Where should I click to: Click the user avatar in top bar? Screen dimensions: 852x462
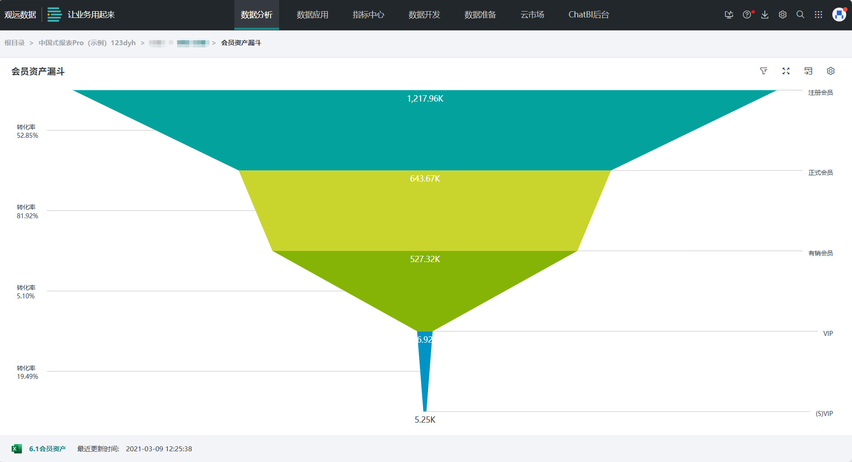point(839,15)
